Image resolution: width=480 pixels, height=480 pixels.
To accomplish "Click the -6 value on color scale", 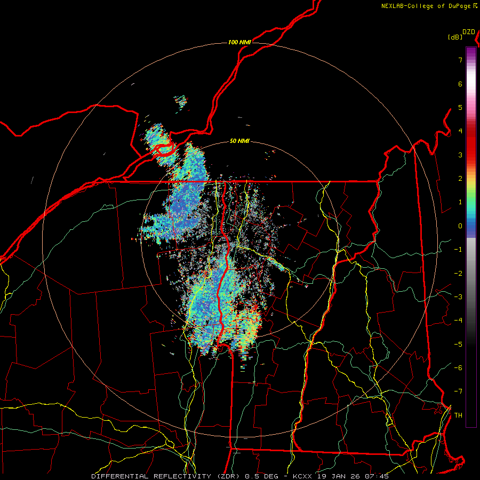I will click(x=458, y=368).
